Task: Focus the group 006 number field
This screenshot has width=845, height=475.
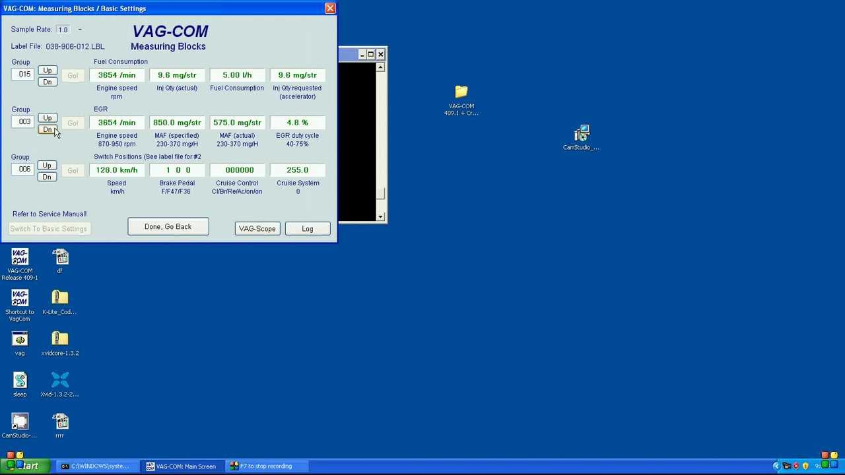Action: coord(24,170)
